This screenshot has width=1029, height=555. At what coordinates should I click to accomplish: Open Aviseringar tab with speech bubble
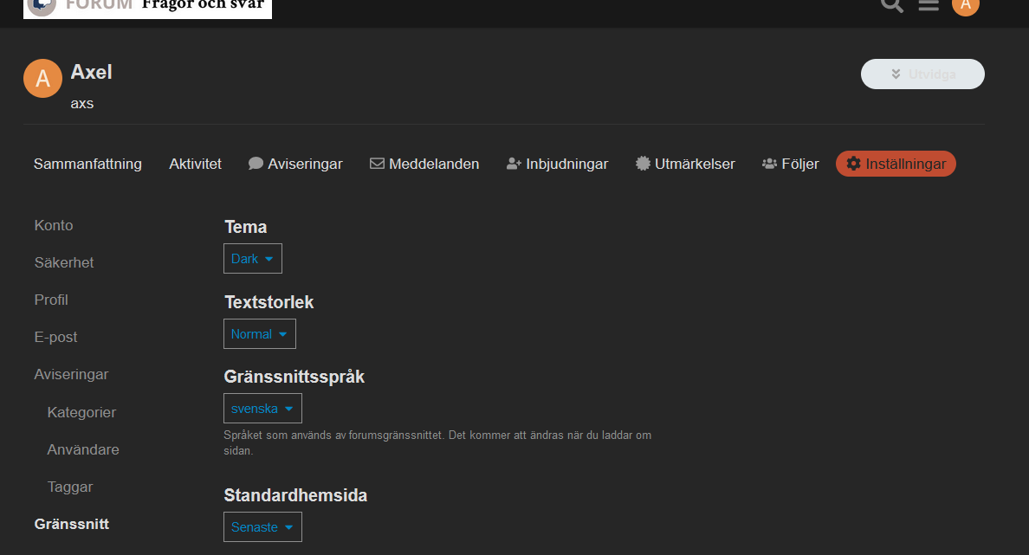295,164
